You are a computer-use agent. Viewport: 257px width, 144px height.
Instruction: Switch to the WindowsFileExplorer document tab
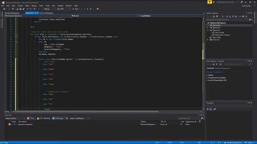[12, 13]
